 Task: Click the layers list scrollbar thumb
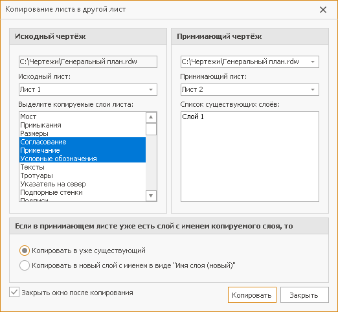151,129
